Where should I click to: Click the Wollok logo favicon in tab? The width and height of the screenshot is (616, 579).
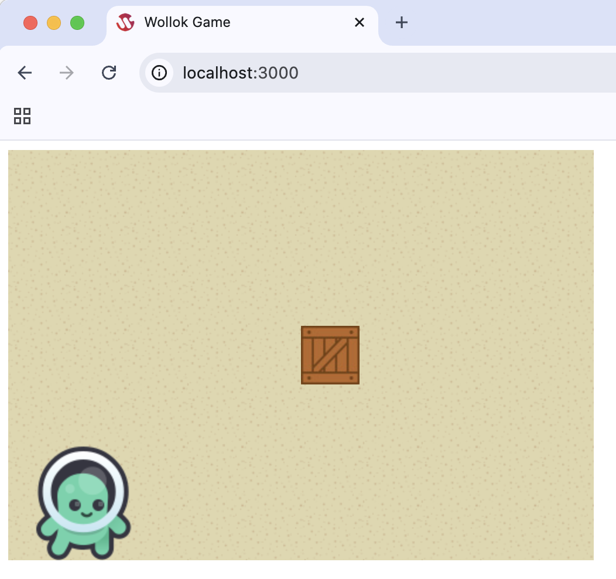pyautogui.click(x=125, y=23)
